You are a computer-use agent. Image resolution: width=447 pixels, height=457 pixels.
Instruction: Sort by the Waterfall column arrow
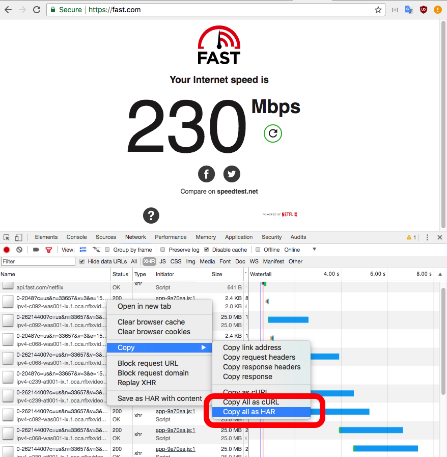click(440, 274)
